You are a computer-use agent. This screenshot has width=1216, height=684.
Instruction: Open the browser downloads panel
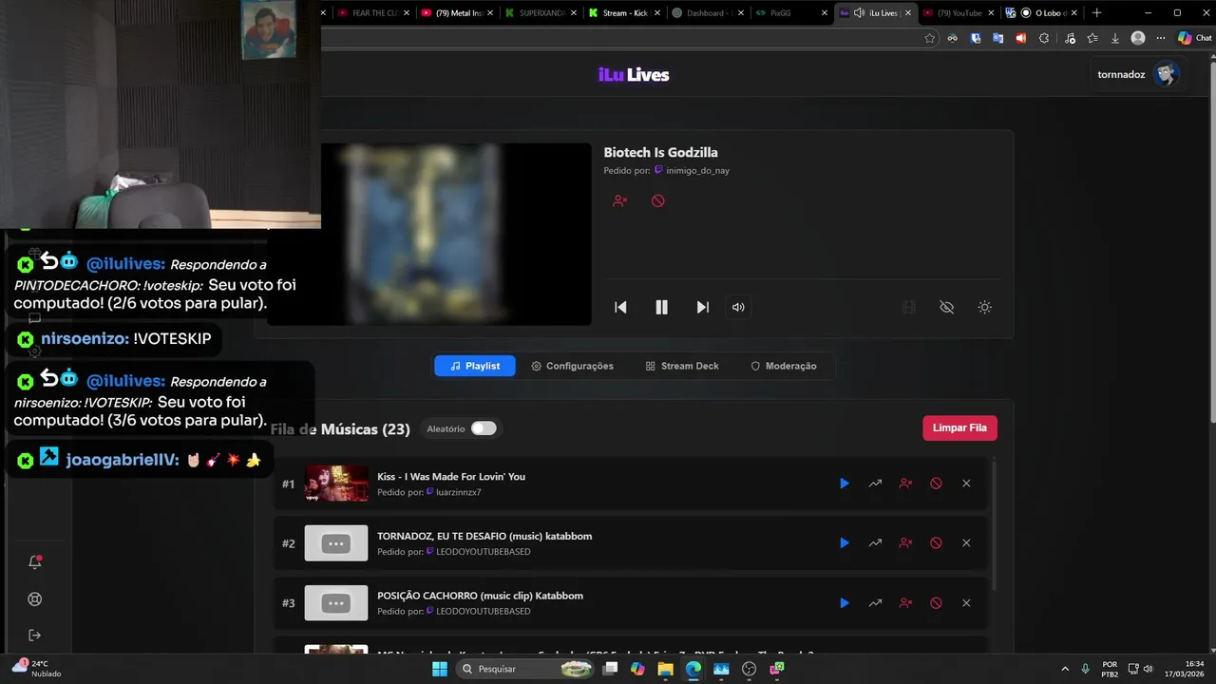coord(1115,38)
